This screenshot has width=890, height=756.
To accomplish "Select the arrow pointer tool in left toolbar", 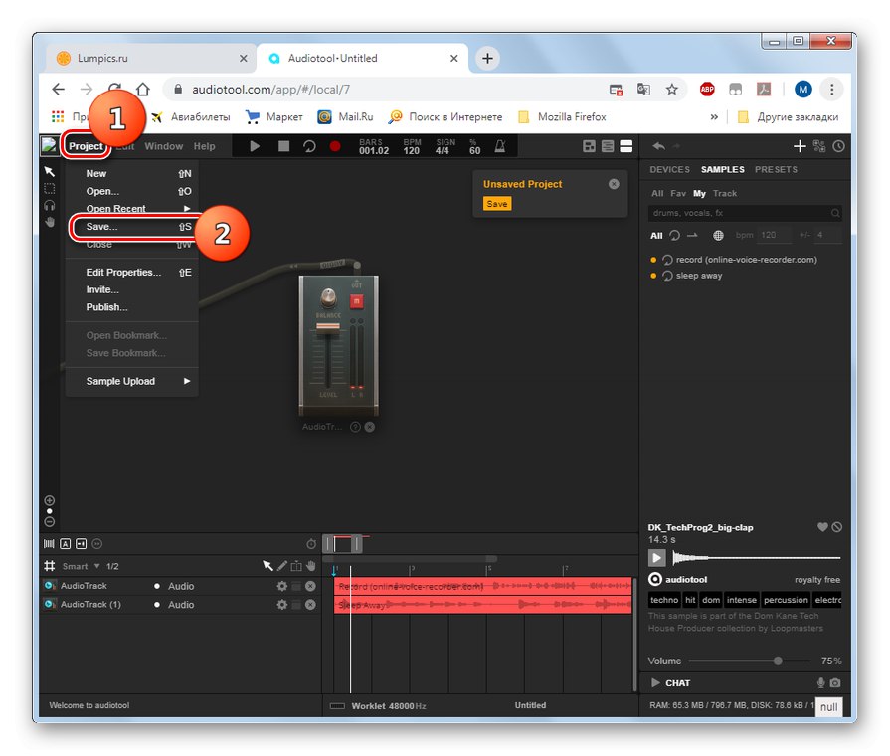I will [50, 171].
